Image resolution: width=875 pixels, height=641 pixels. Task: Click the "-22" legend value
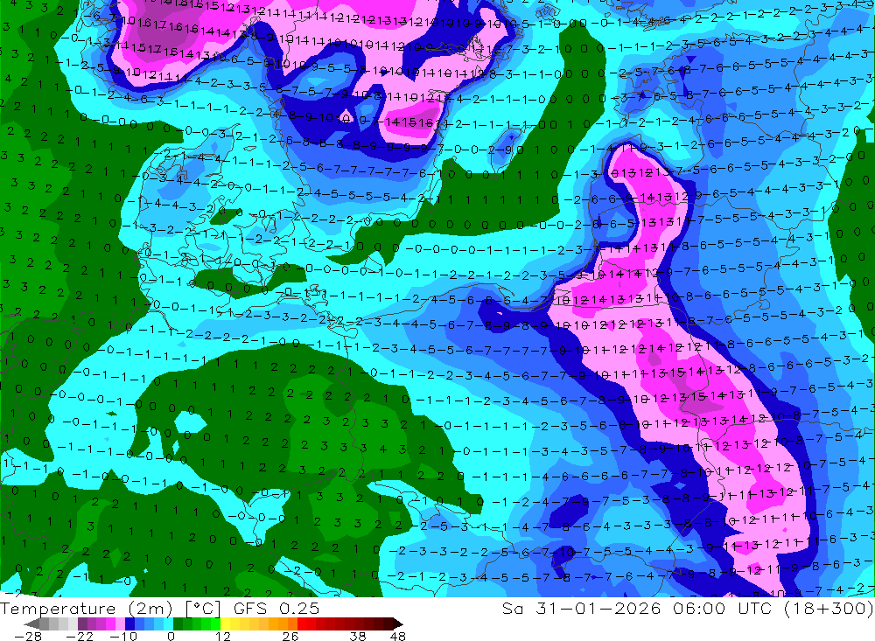click(x=80, y=636)
